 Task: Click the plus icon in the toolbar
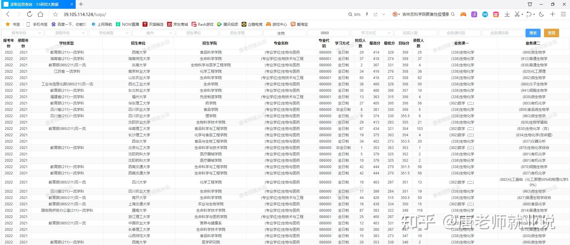click(552, 14)
